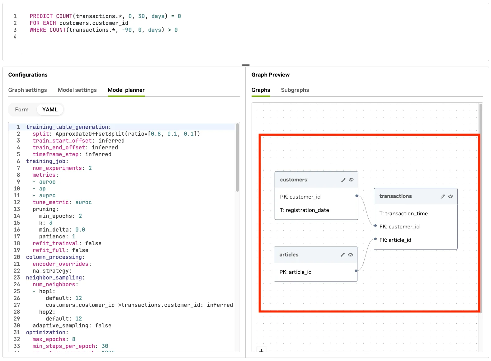Edit the transactions table node

(442, 196)
